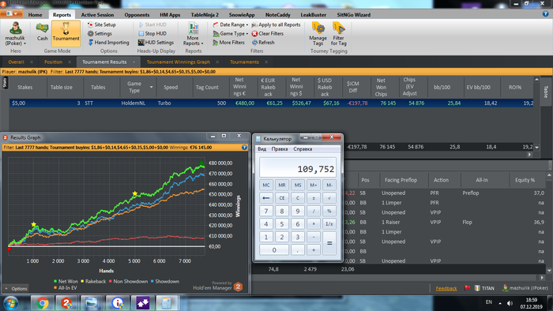Open the More Reports dropdown
Viewport: 553px width, 311px height.
point(193,34)
